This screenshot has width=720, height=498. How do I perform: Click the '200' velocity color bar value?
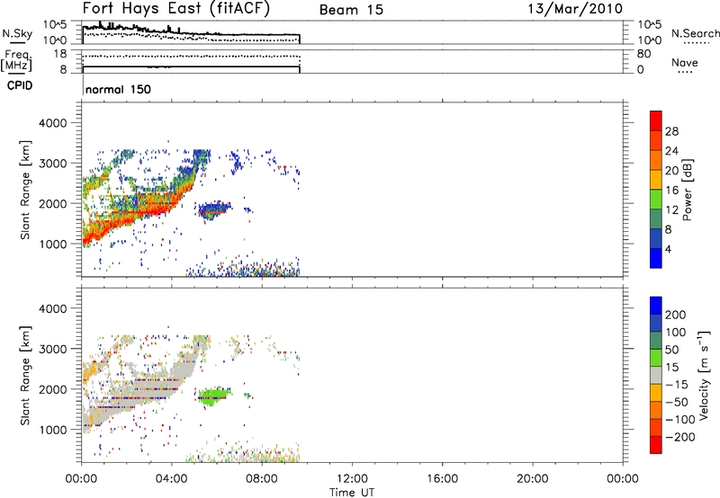coord(676,315)
